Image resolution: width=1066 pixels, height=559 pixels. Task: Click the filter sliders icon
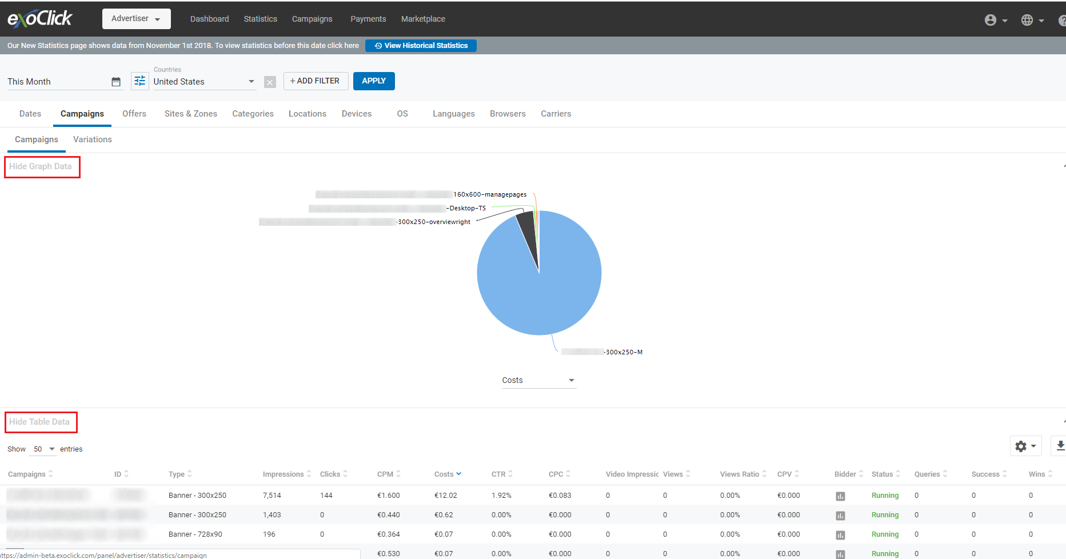point(139,81)
